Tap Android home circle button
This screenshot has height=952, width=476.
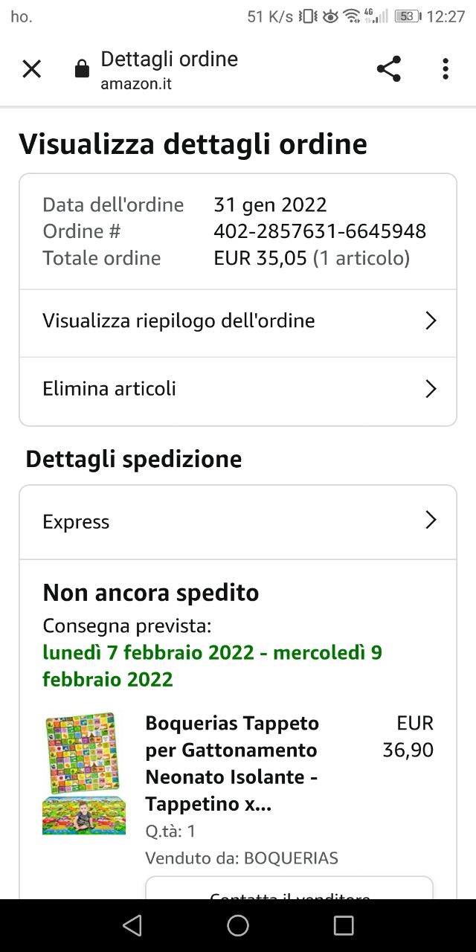click(x=238, y=924)
